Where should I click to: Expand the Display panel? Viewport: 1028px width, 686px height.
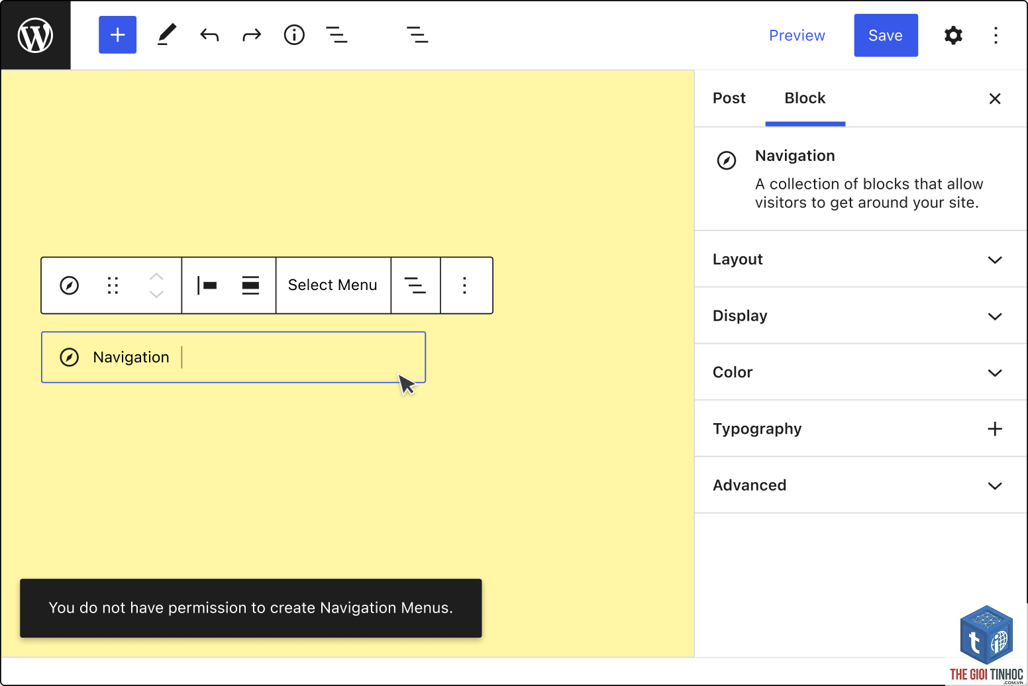pyautogui.click(x=860, y=316)
